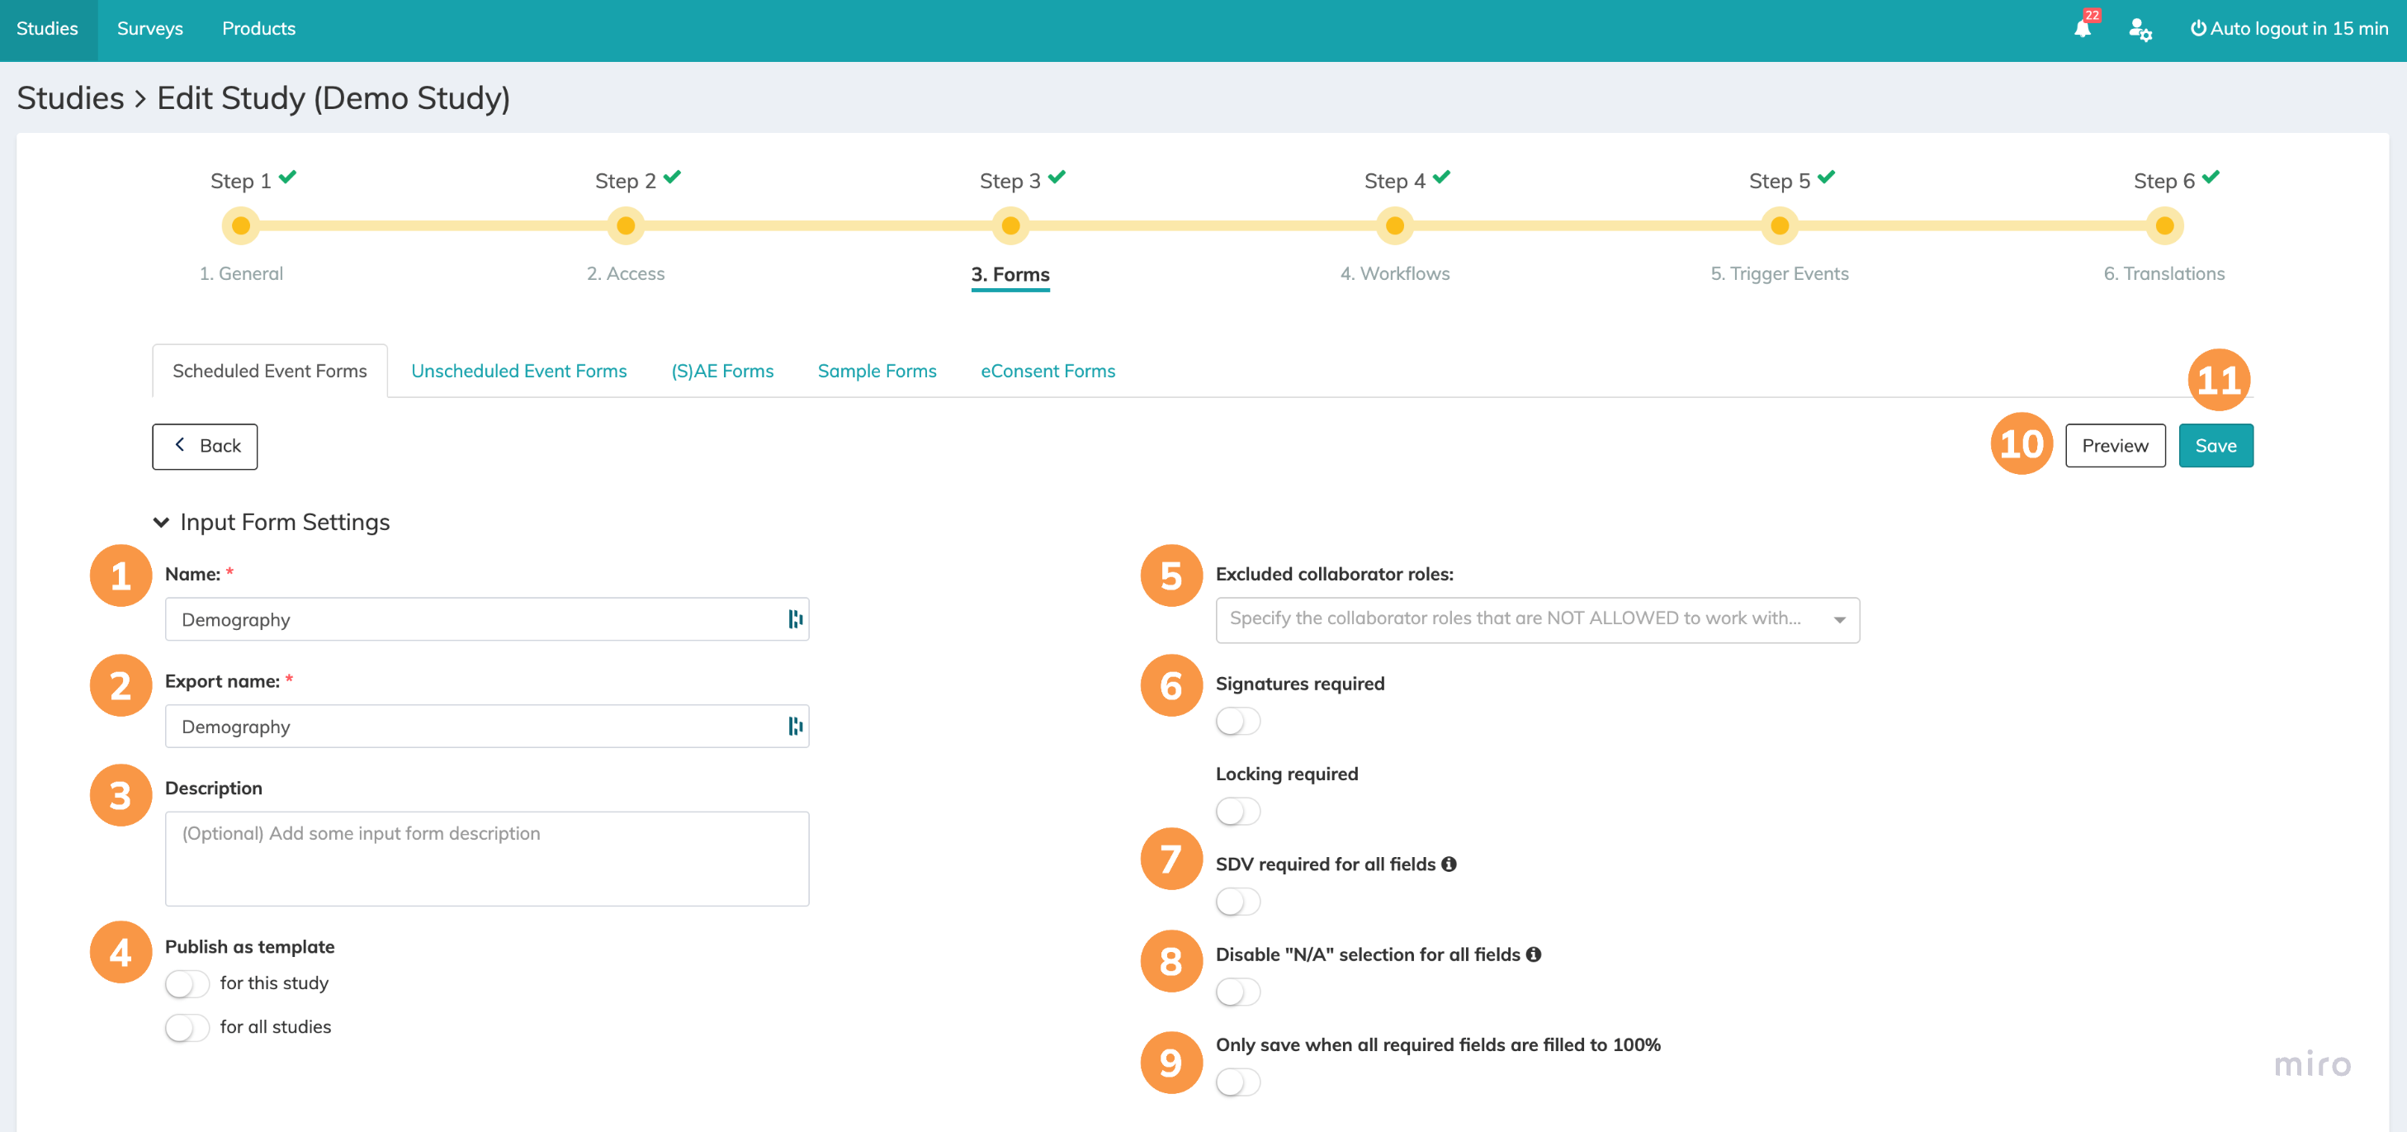Click the translation icon in Name field
The image size is (2407, 1132).
point(795,618)
